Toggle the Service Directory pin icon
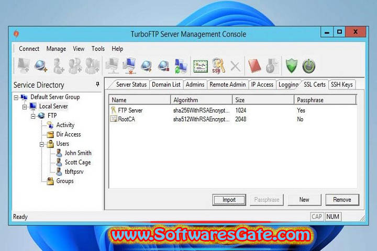The width and height of the screenshot is (377, 251). click(x=97, y=84)
